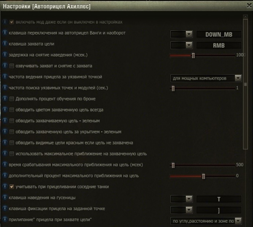Click info icon for 'клавиша переключения на автоприцел Ванги'
Image resolution: width=253 pixels, height=227 pixels.
coord(5,32)
